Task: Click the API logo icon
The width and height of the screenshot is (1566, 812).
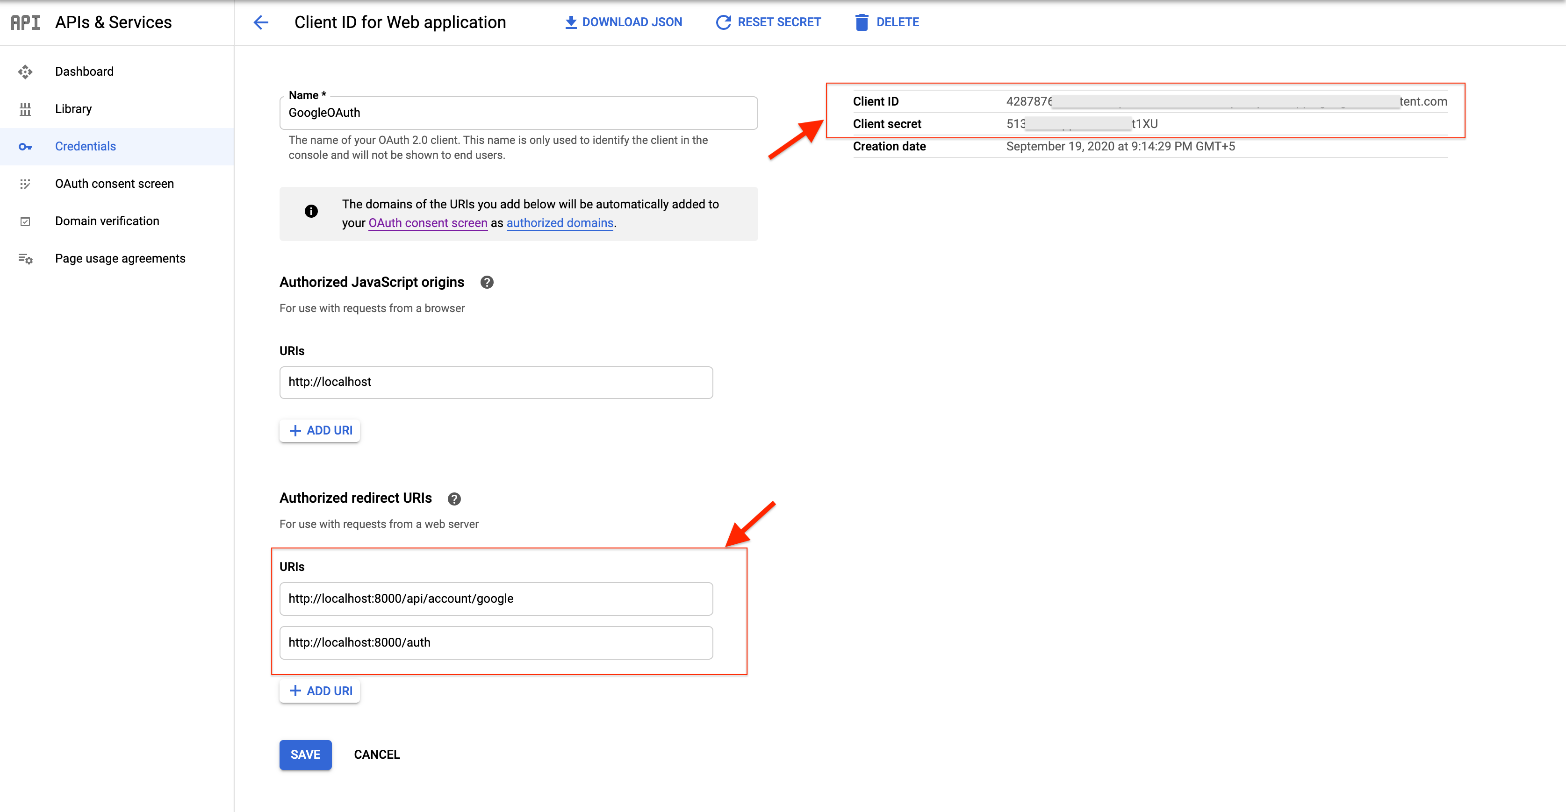Action: click(x=26, y=22)
